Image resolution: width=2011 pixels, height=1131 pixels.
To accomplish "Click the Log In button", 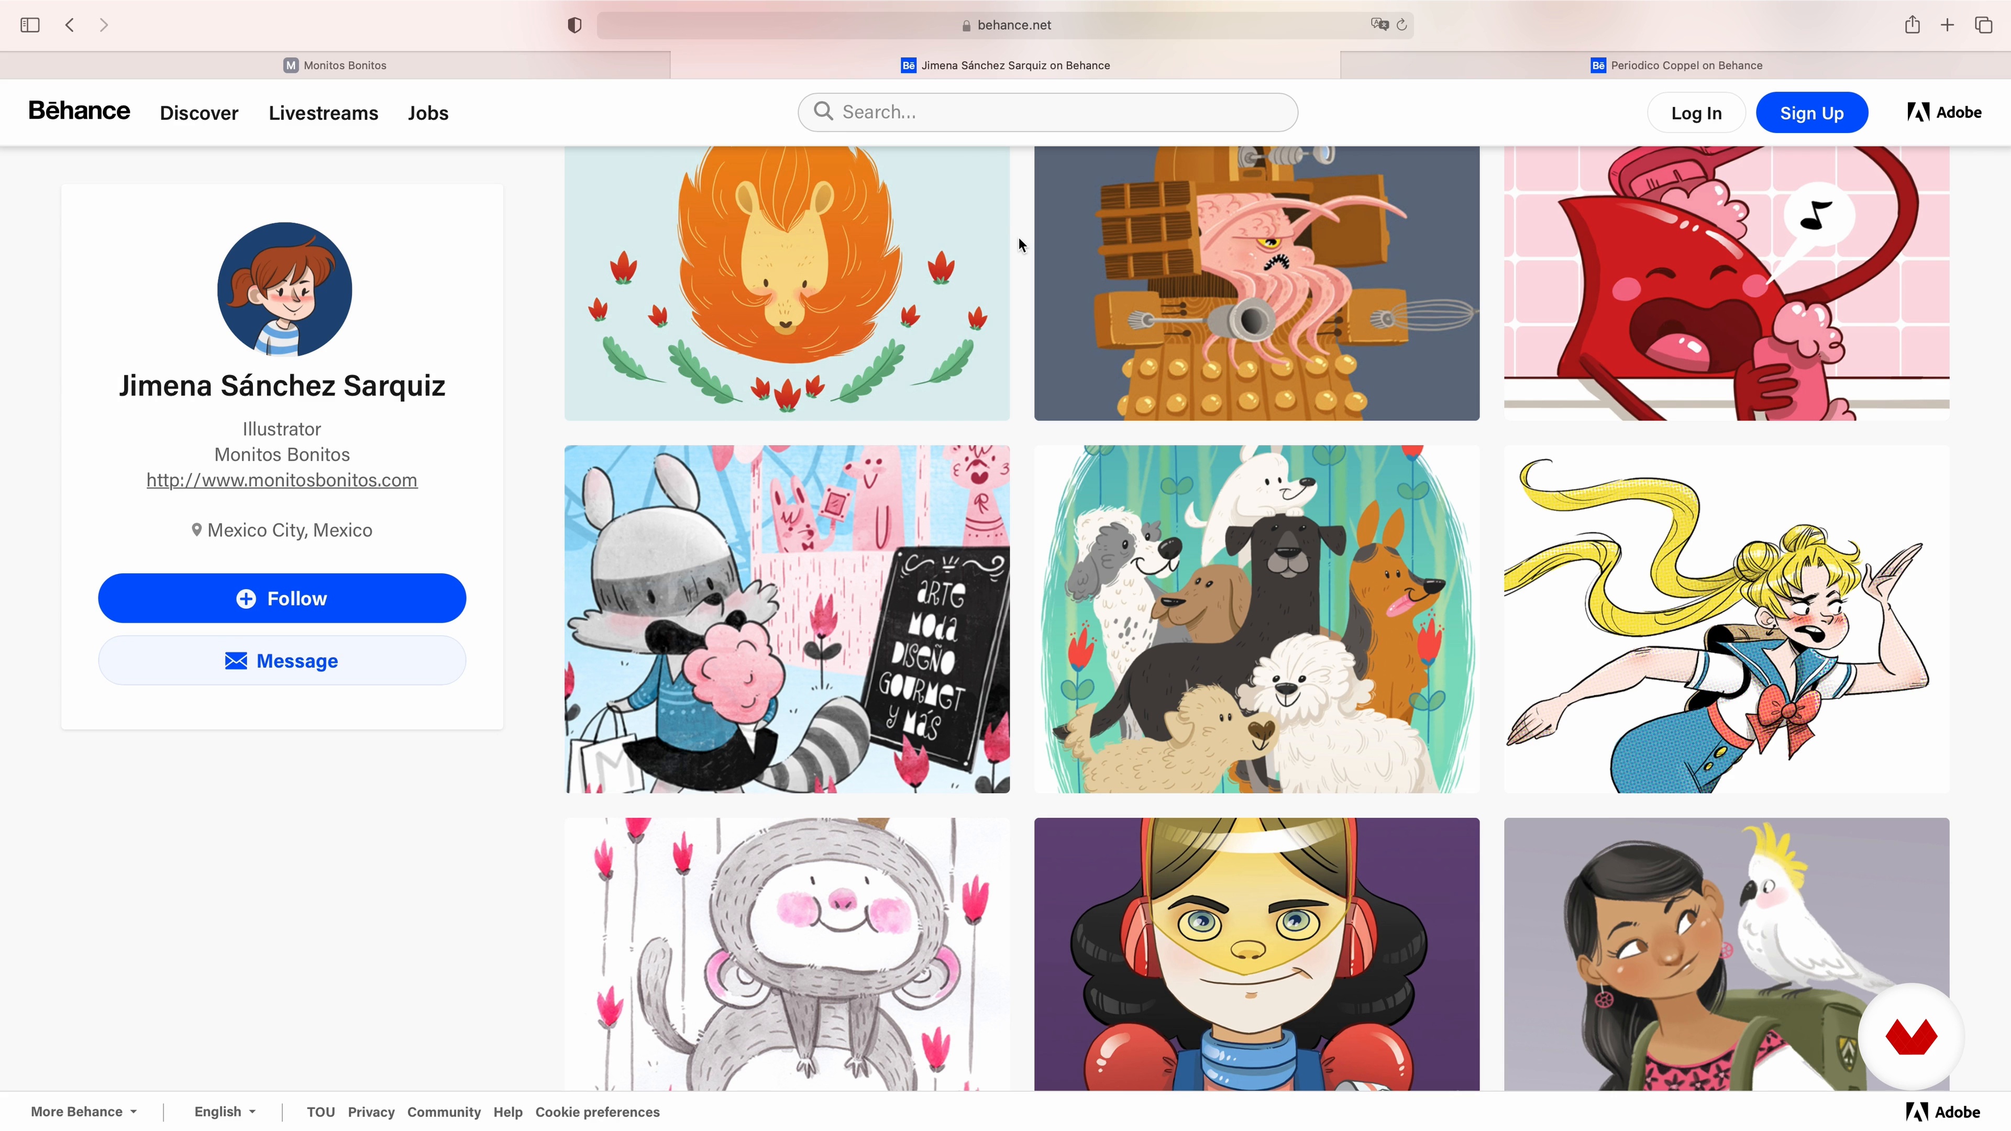I will 1696,113.
